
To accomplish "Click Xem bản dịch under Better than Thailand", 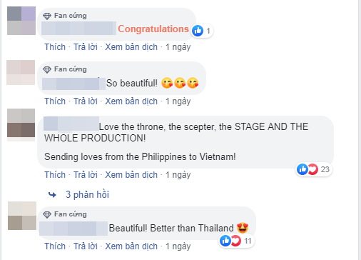I will tap(131, 246).
